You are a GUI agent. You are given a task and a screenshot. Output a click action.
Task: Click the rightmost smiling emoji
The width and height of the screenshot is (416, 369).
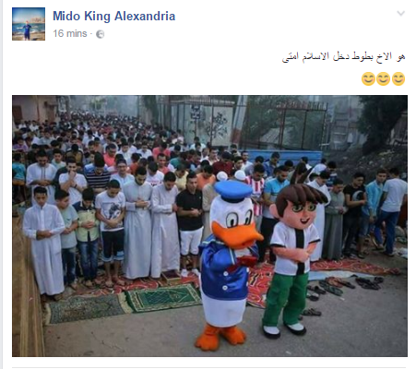[398, 79]
